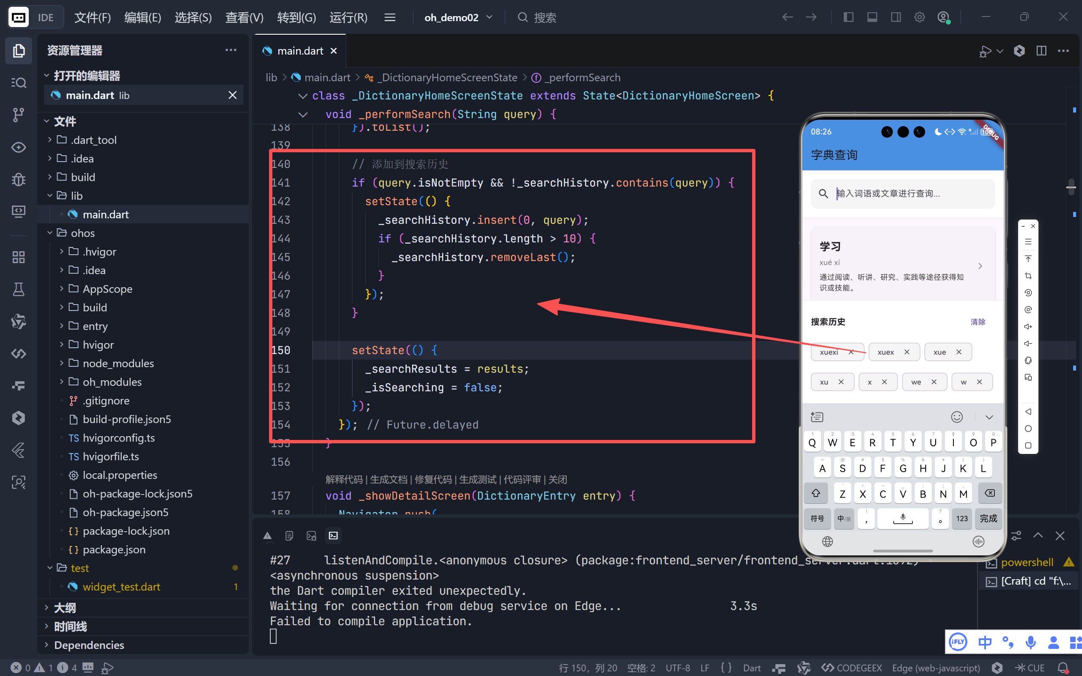This screenshot has width=1082, height=676.
Task: Open the Source Control branch icon
Action: tap(18, 115)
